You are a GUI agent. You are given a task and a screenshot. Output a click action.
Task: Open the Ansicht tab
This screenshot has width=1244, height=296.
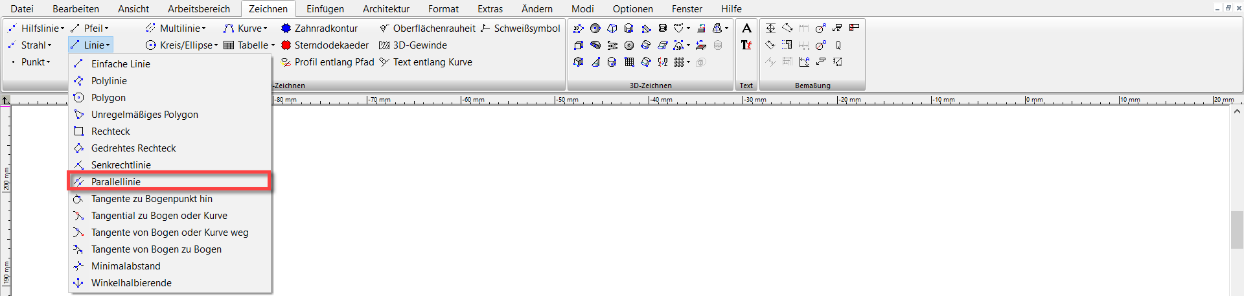click(x=133, y=8)
